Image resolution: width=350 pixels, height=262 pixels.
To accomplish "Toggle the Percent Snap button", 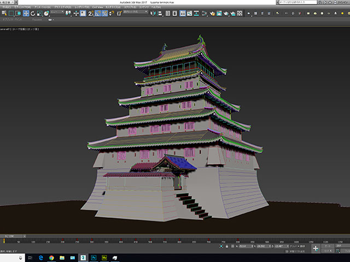I will (104, 14).
